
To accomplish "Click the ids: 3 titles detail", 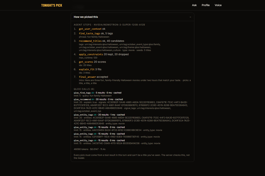I will (x=84, y=73).
